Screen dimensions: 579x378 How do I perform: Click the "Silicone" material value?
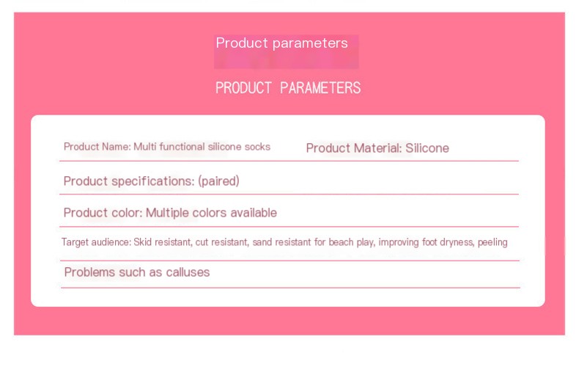pyautogui.click(x=427, y=148)
